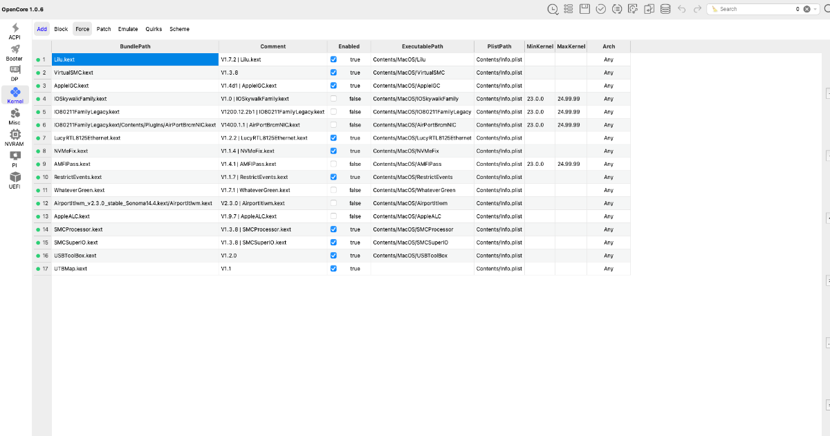Click the overlapping windows sync toolbar icon
The height and width of the screenshot is (436, 830).
coord(649,9)
